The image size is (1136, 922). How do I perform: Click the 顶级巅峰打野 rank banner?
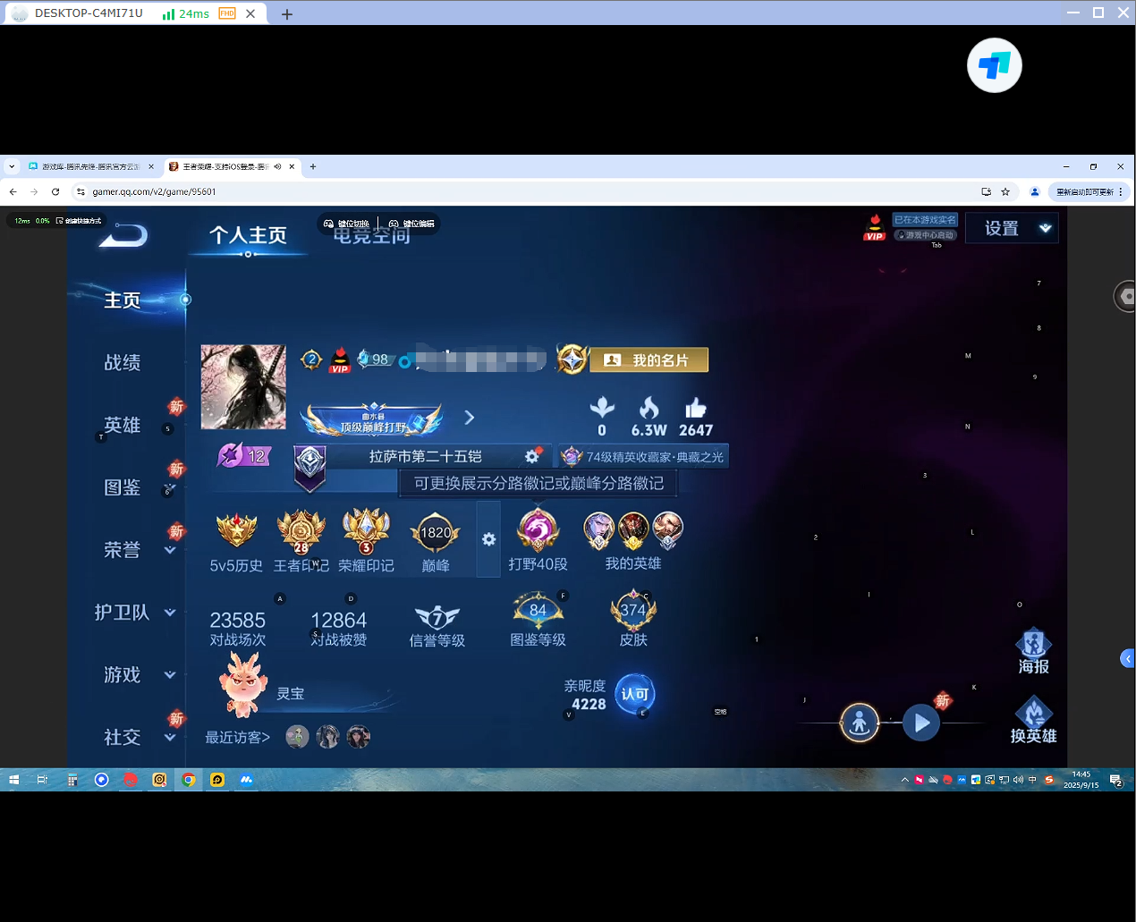point(373,420)
